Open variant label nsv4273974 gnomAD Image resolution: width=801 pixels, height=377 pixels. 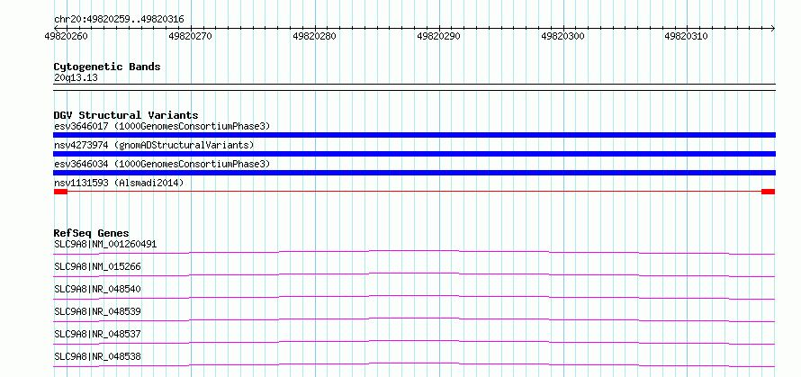click(x=154, y=145)
